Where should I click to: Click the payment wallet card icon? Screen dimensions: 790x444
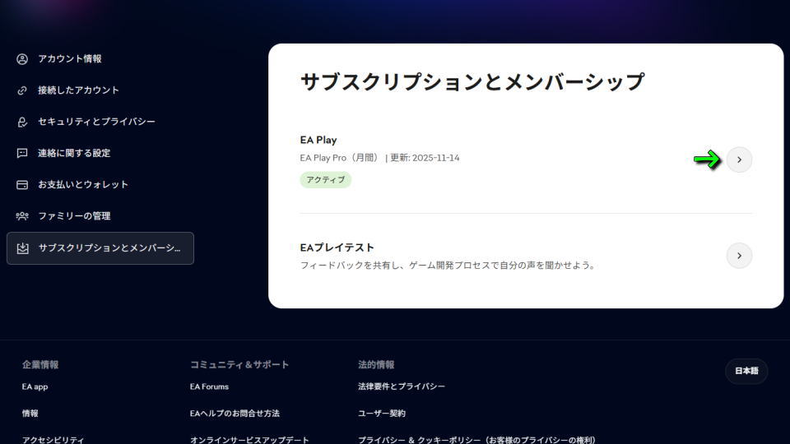[x=22, y=185]
